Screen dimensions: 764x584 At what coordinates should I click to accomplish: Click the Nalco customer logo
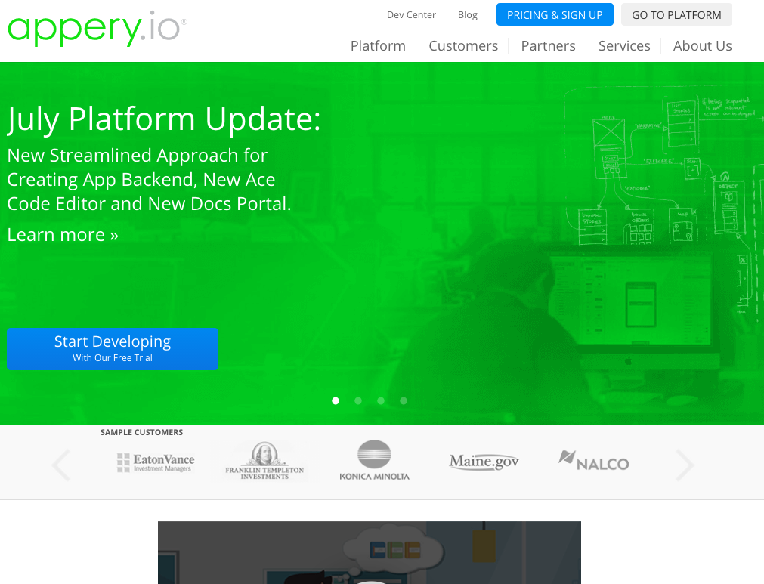tap(593, 461)
